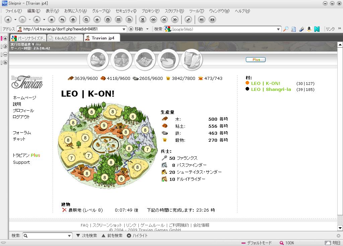Switch to the K4nAのぶろぐ tab
343x246 pixels.
click(x=65, y=38)
